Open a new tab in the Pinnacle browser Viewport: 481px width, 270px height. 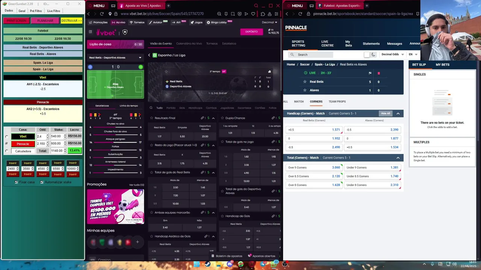(x=367, y=6)
